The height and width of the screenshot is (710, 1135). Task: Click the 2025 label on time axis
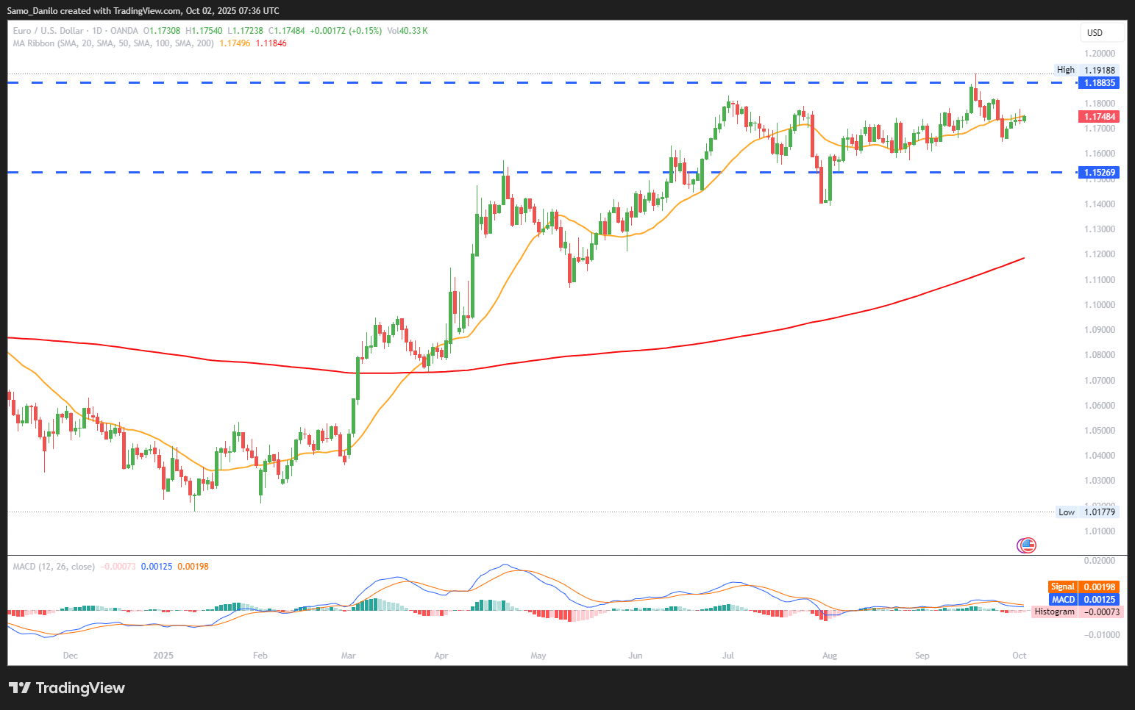click(x=163, y=656)
